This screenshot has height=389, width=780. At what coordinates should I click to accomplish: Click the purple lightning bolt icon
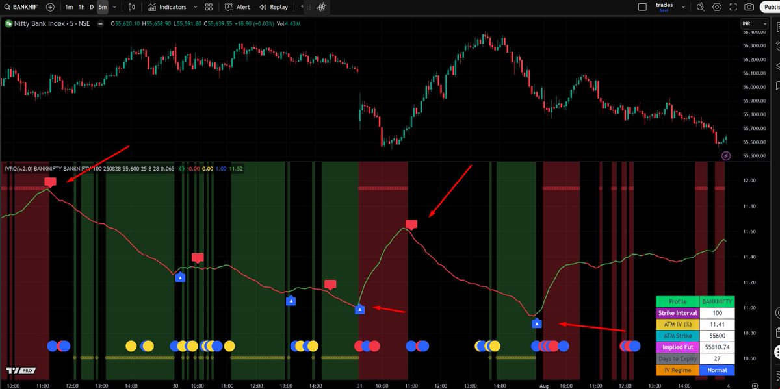726,156
